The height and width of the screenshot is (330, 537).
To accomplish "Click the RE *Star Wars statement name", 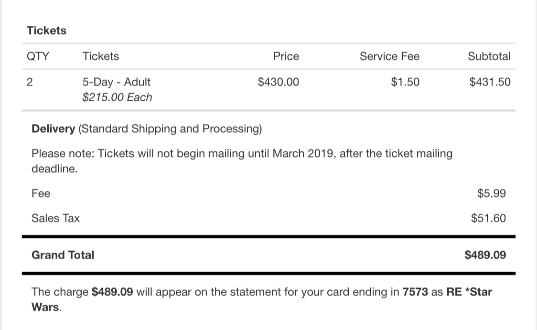I will click(x=262, y=299).
